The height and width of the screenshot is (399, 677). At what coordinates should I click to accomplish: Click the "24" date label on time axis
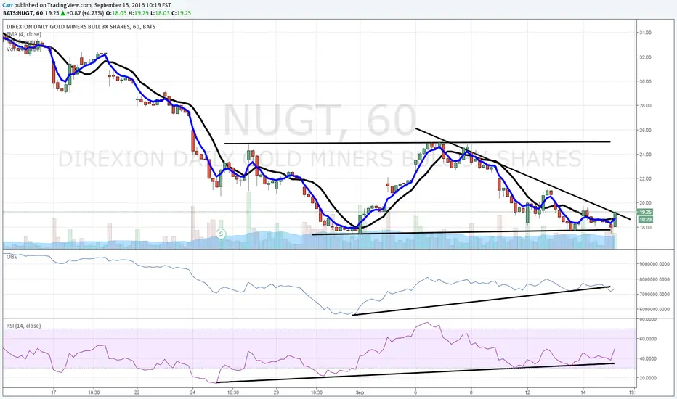click(x=192, y=392)
